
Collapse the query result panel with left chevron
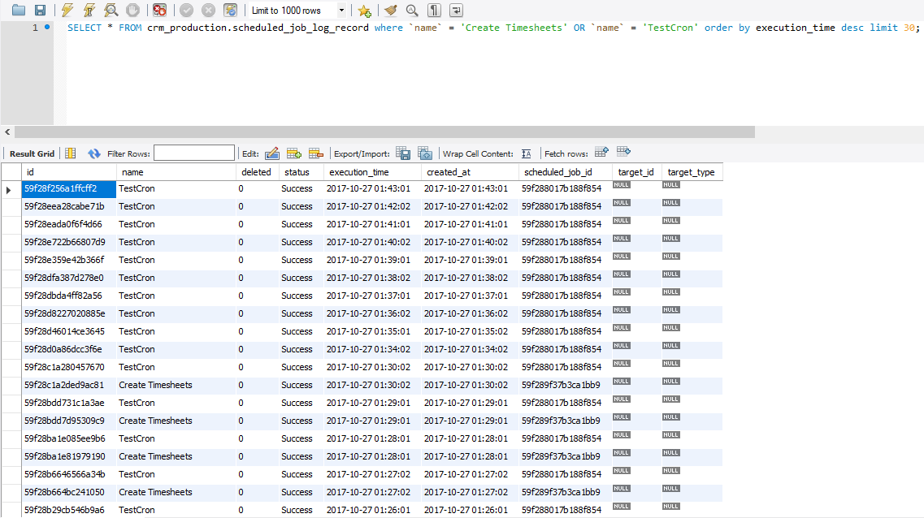point(7,132)
